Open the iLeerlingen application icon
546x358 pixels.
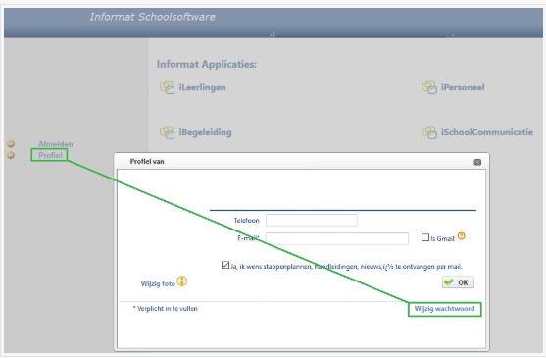167,87
